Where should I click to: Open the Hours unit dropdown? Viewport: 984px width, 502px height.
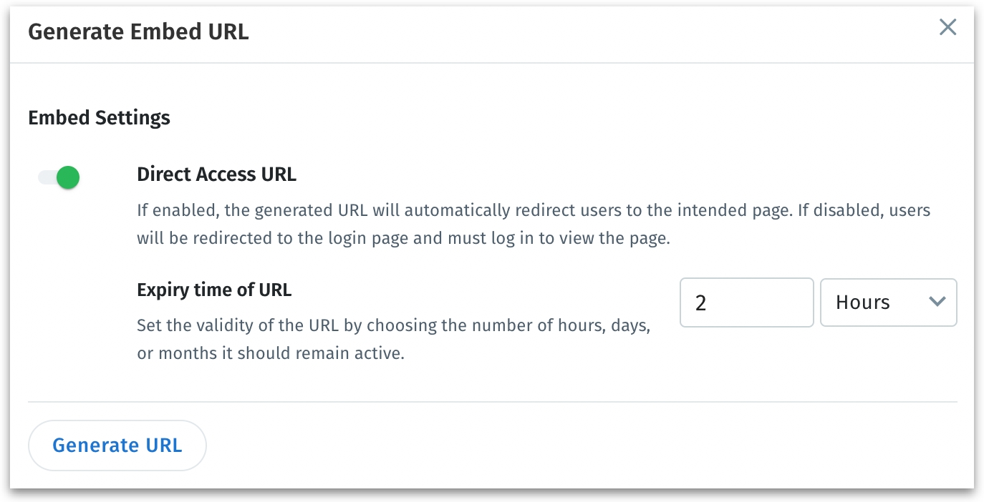point(888,302)
